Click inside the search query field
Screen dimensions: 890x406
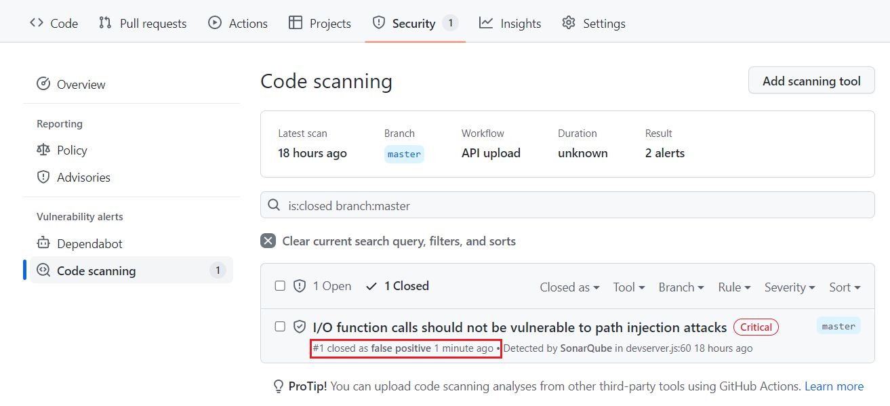tap(474, 205)
